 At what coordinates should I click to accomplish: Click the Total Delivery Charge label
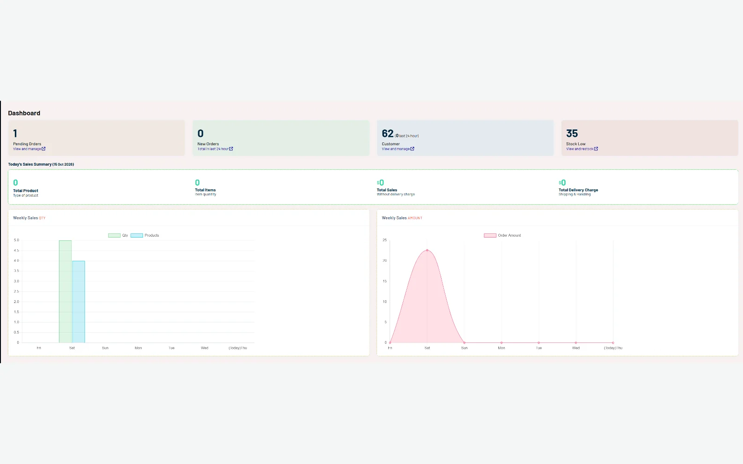(578, 190)
